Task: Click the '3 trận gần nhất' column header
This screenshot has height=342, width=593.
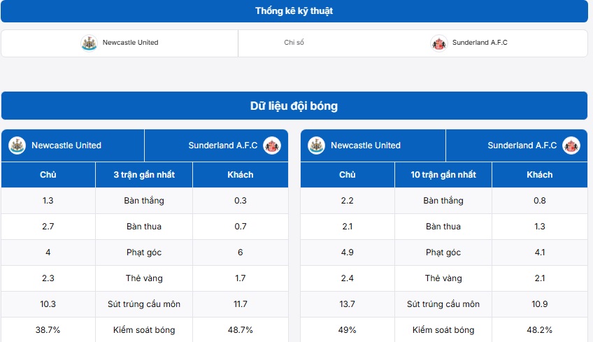Action: (144, 175)
